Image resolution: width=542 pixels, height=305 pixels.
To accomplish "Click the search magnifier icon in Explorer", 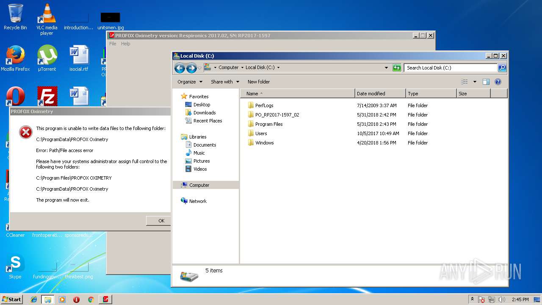I will pos(502,68).
